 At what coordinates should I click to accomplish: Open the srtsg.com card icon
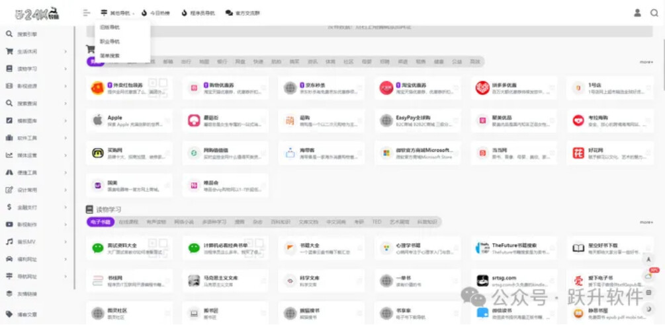482,281
